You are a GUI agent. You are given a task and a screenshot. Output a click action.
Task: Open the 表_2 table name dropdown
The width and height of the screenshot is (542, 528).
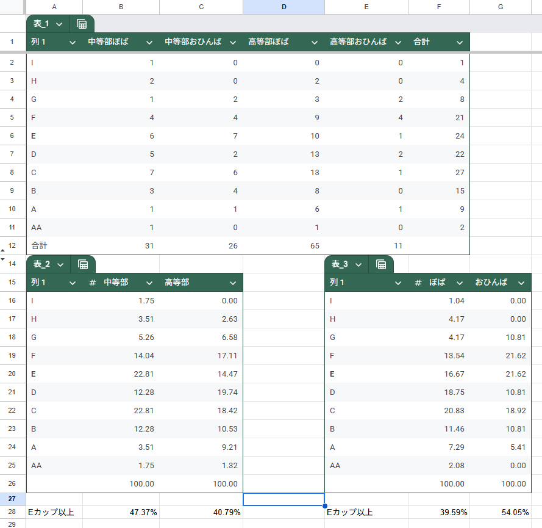point(61,264)
